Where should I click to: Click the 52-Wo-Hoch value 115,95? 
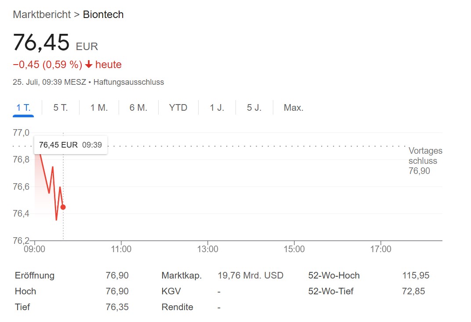416,275
